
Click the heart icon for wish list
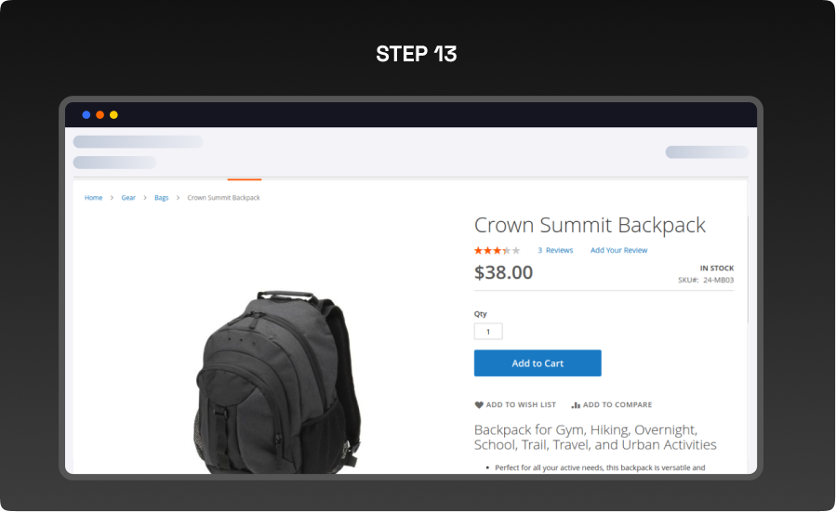pyautogui.click(x=479, y=405)
